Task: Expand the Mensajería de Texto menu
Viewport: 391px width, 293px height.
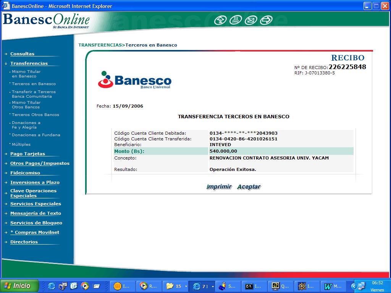Action: coord(36,213)
